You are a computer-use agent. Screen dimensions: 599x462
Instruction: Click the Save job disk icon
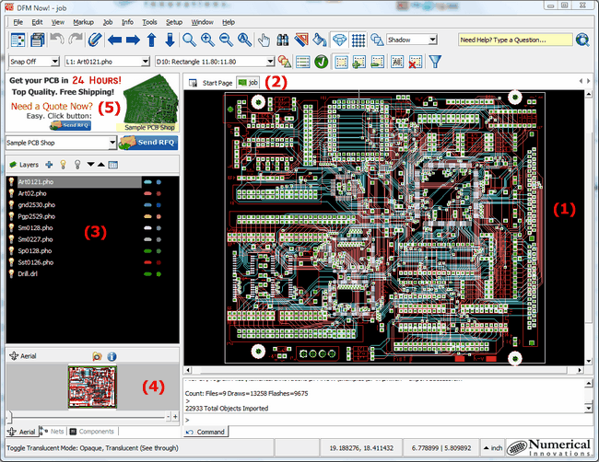pos(38,40)
